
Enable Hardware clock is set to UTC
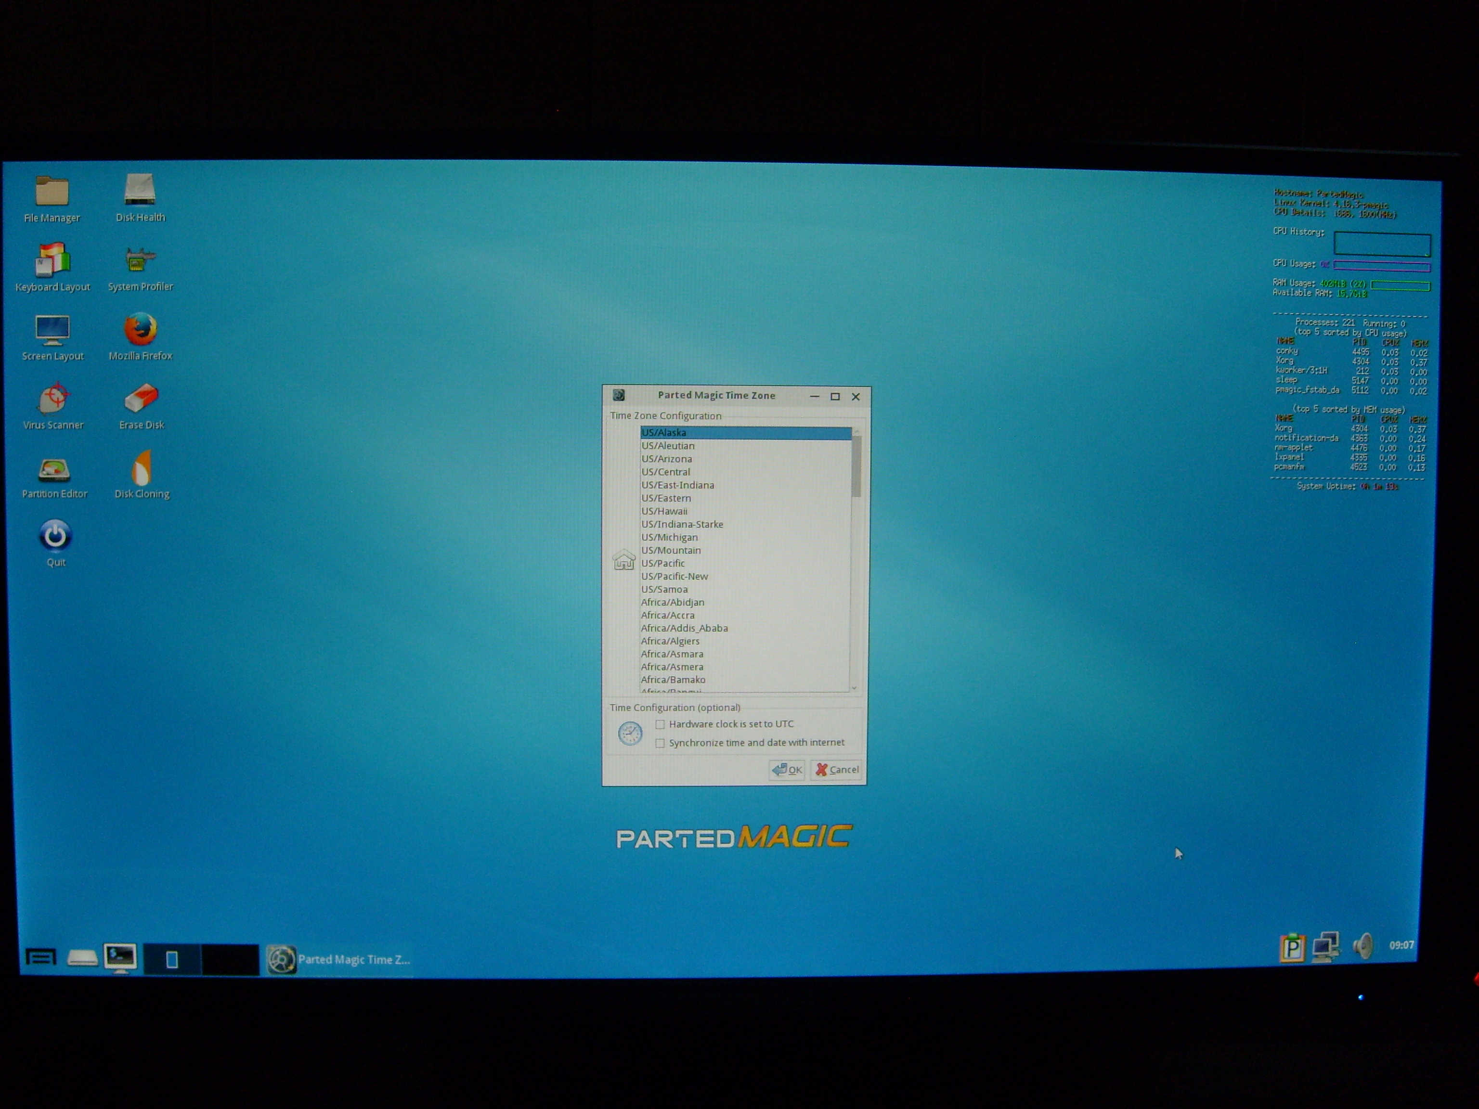660,724
